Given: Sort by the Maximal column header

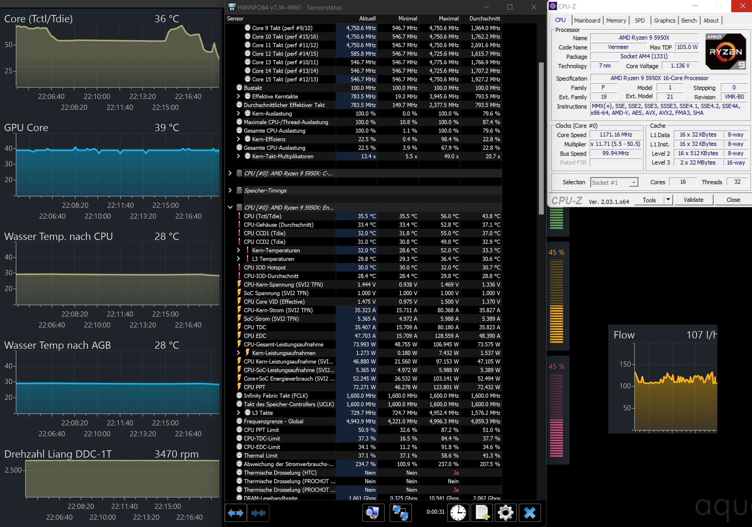Looking at the screenshot, I should tap(440, 19).
